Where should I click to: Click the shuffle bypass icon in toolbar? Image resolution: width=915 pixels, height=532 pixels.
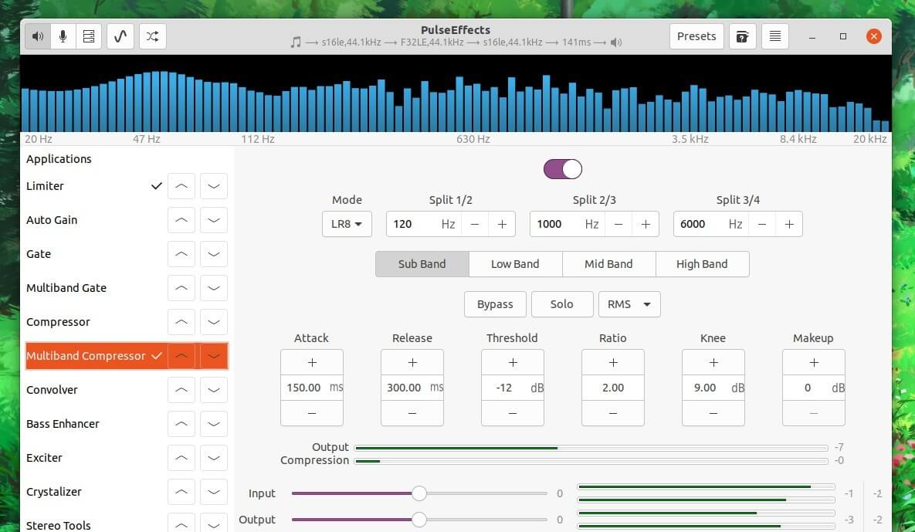(x=152, y=36)
